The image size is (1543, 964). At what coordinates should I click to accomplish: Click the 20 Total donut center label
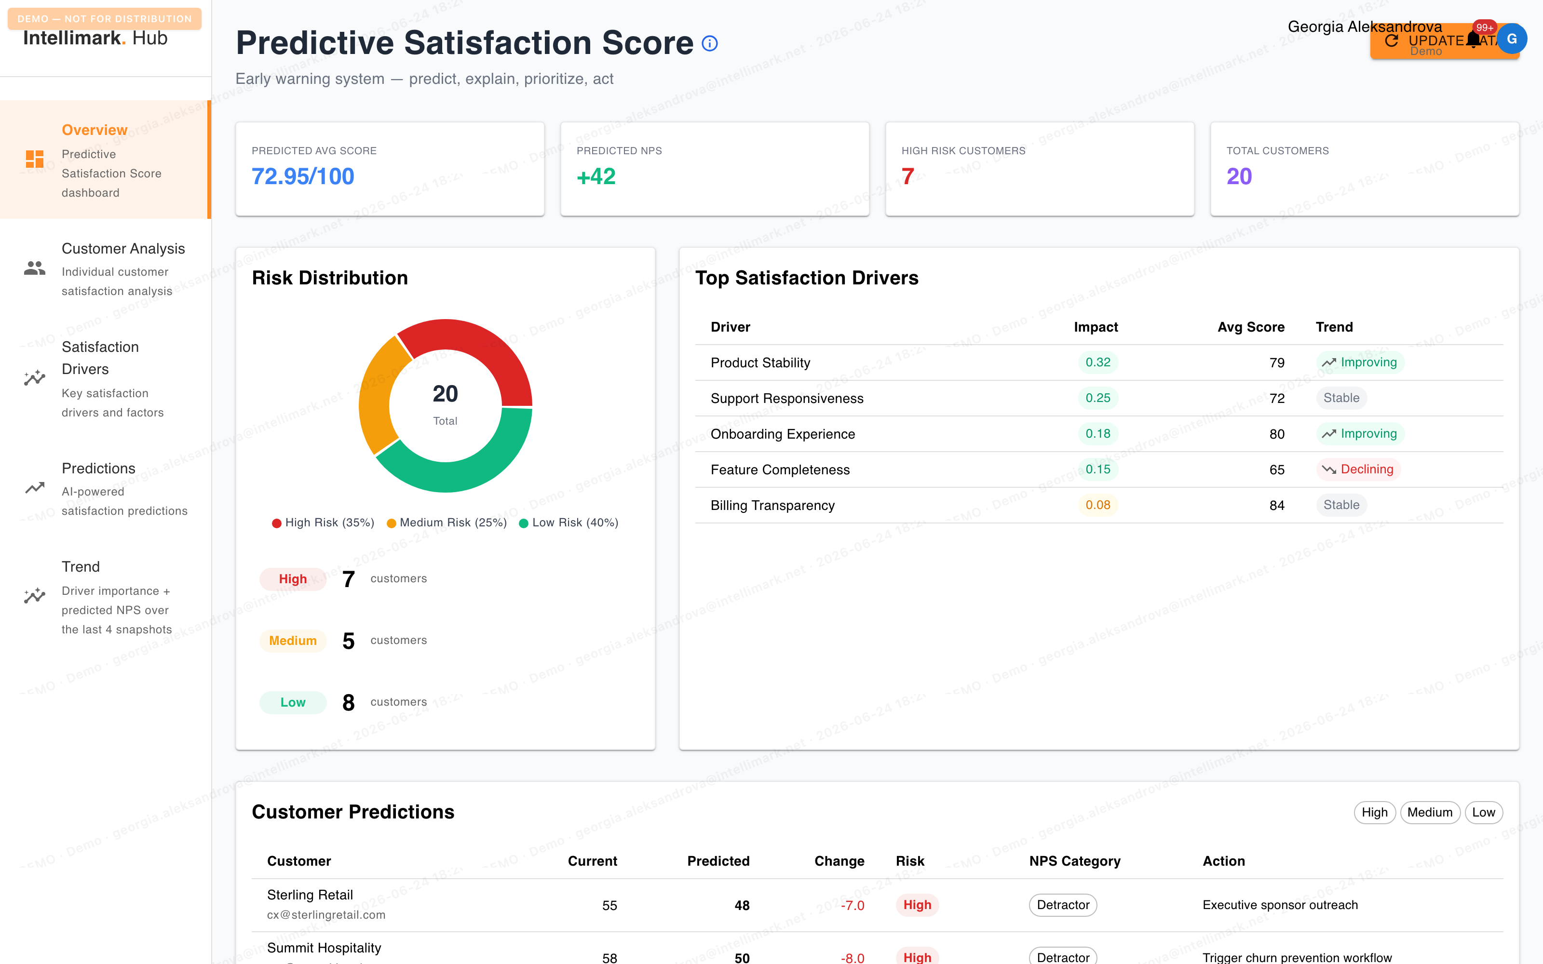445,404
